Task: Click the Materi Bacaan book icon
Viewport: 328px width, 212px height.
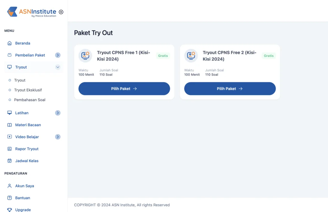Action: click(x=9, y=125)
